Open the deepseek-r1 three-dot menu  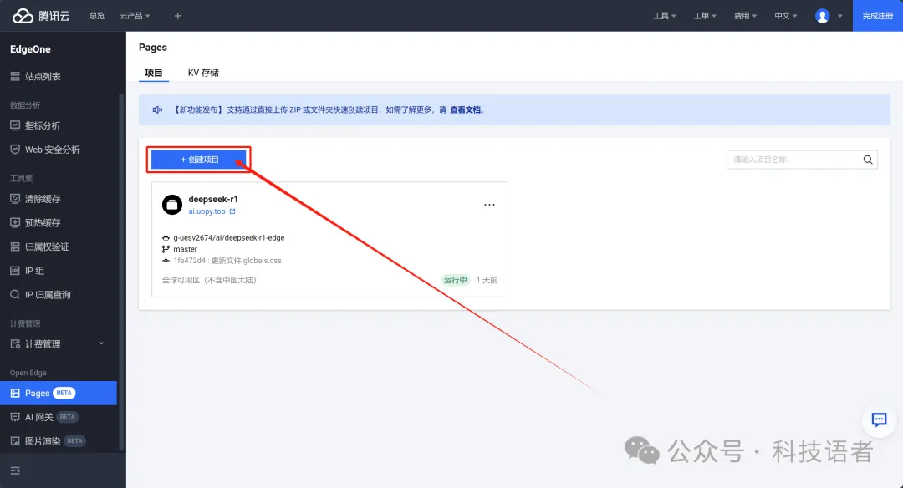click(489, 205)
